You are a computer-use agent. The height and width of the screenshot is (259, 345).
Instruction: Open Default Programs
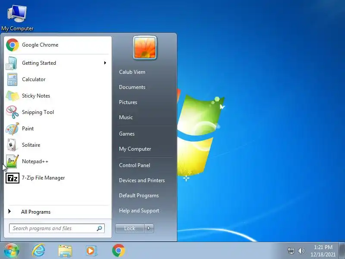pyautogui.click(x=139, y=196)
